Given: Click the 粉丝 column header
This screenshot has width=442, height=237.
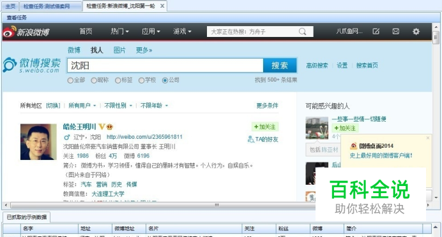Looking at the screenshot, I should 293,229.
